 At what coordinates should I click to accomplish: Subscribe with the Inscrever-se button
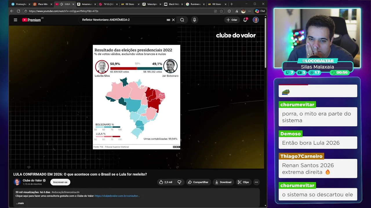click(60, 182)
